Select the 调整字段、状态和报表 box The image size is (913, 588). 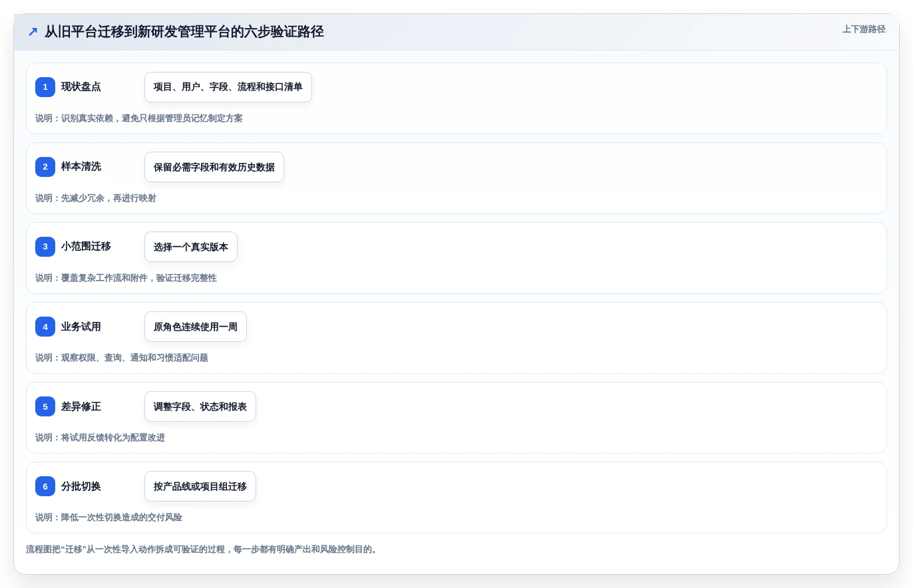(200, 406)
